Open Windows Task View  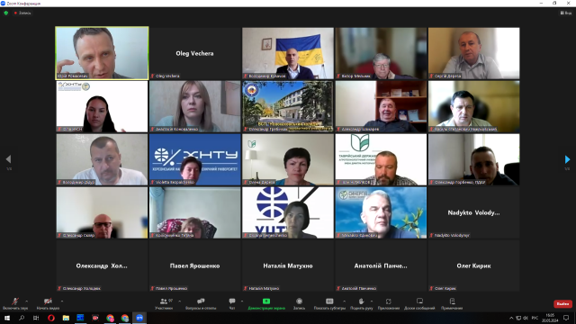(36, 318)
